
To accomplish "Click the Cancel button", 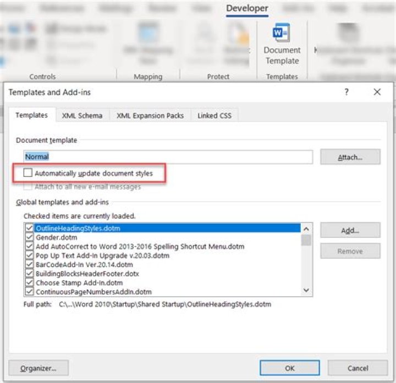I will 358,368.
